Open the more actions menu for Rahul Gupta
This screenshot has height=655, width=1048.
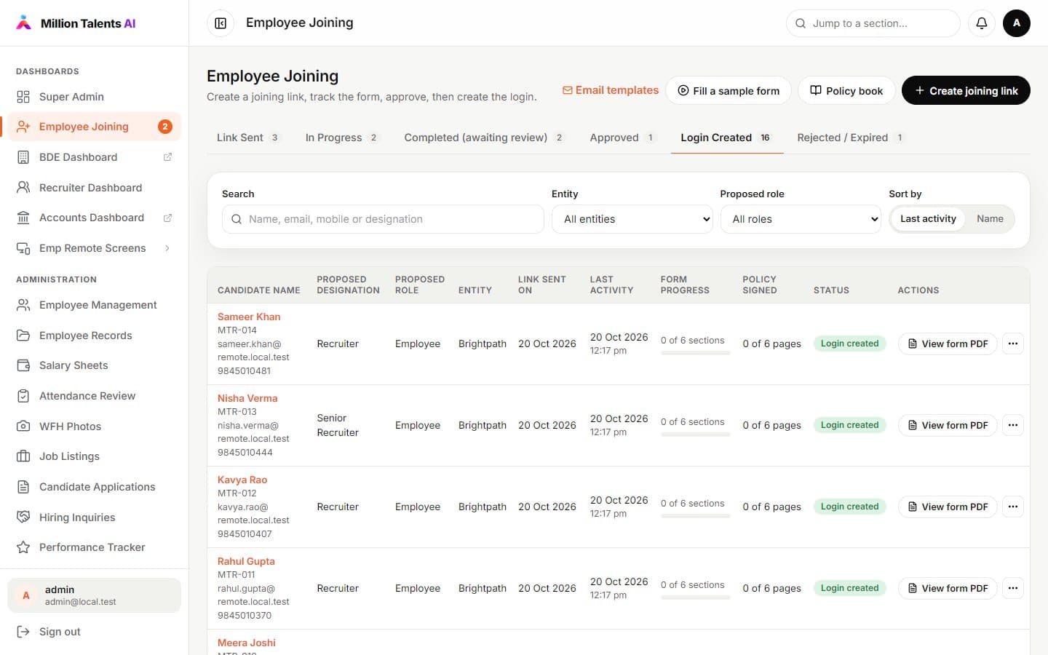(1013, 588)
